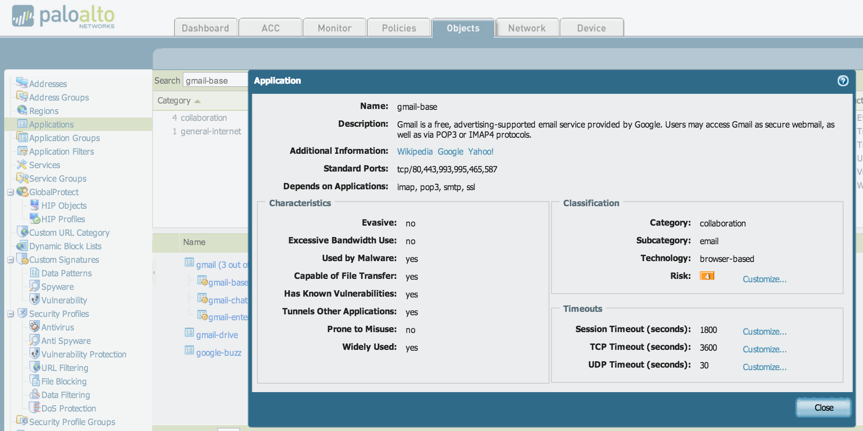Close the Application details dialog

823,407
